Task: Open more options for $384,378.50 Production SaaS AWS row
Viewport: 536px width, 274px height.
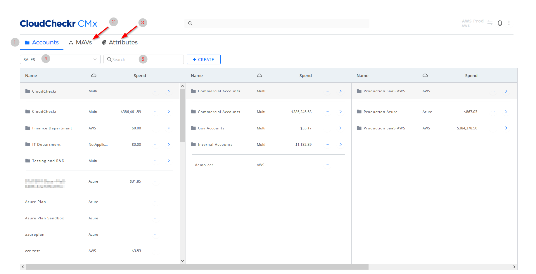Action: [x=493, y=128]
